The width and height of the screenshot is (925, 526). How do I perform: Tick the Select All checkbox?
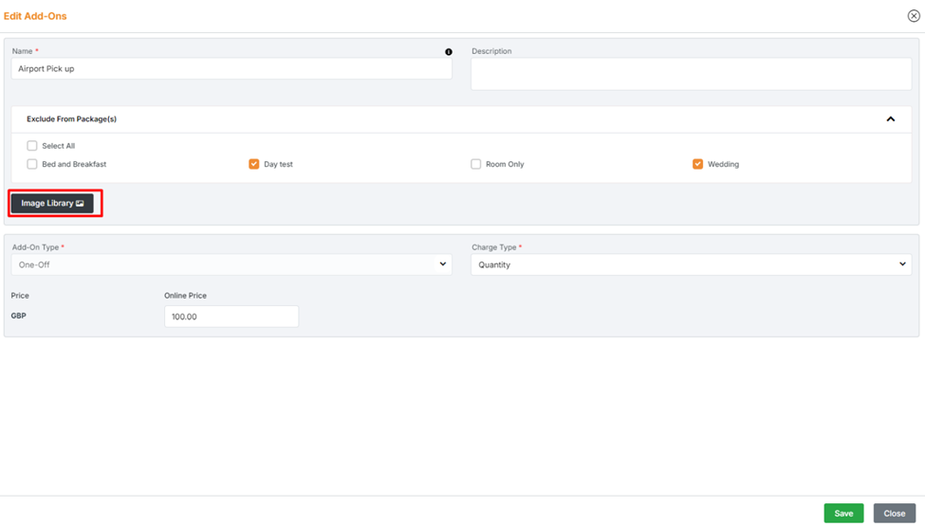pos(32,146)
